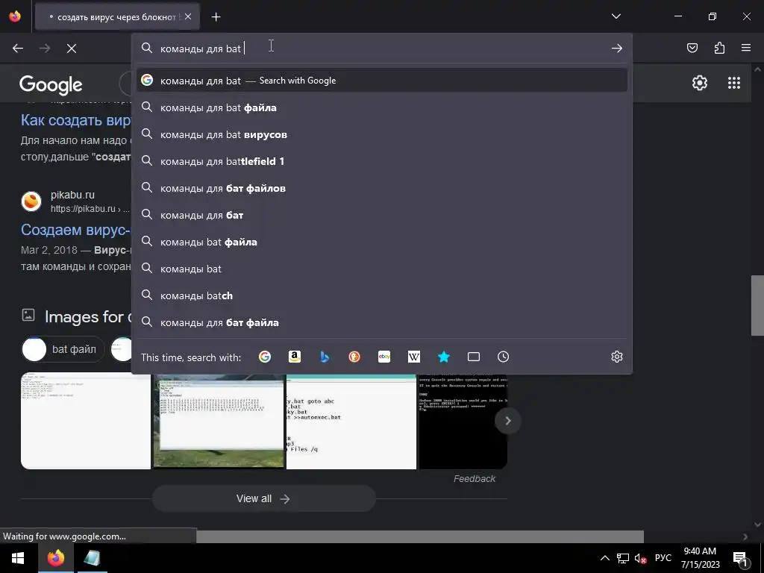Click in the address bar text field
The width and height of the screenshot is (764, 573).
383,48
